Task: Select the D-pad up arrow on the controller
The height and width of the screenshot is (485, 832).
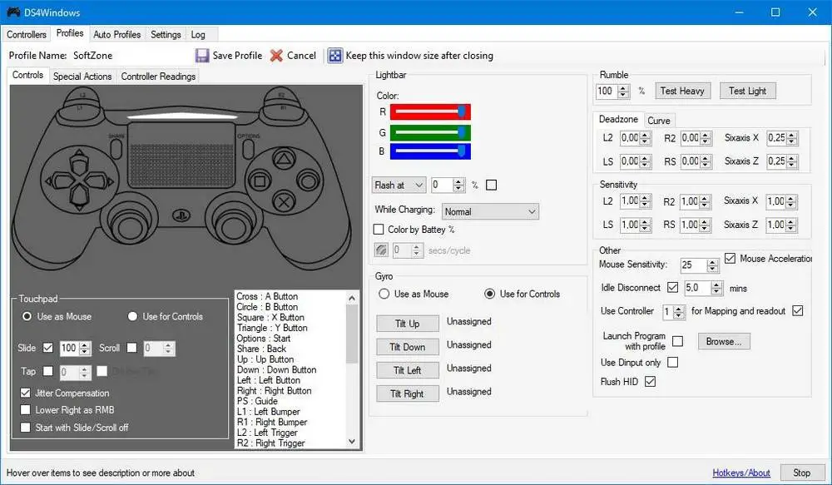Action: pyautogui.click(x=80, y=161)
